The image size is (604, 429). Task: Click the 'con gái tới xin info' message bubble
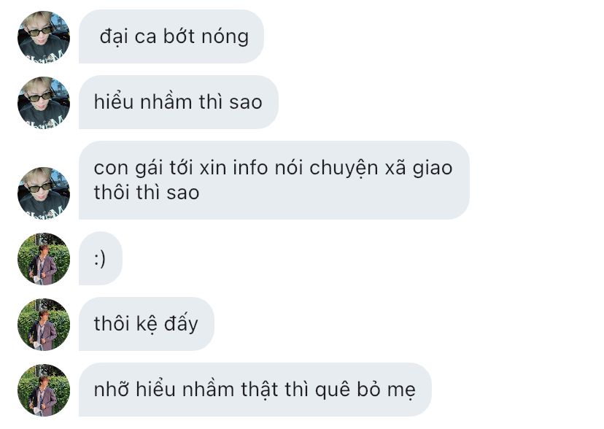click(274, 180)
